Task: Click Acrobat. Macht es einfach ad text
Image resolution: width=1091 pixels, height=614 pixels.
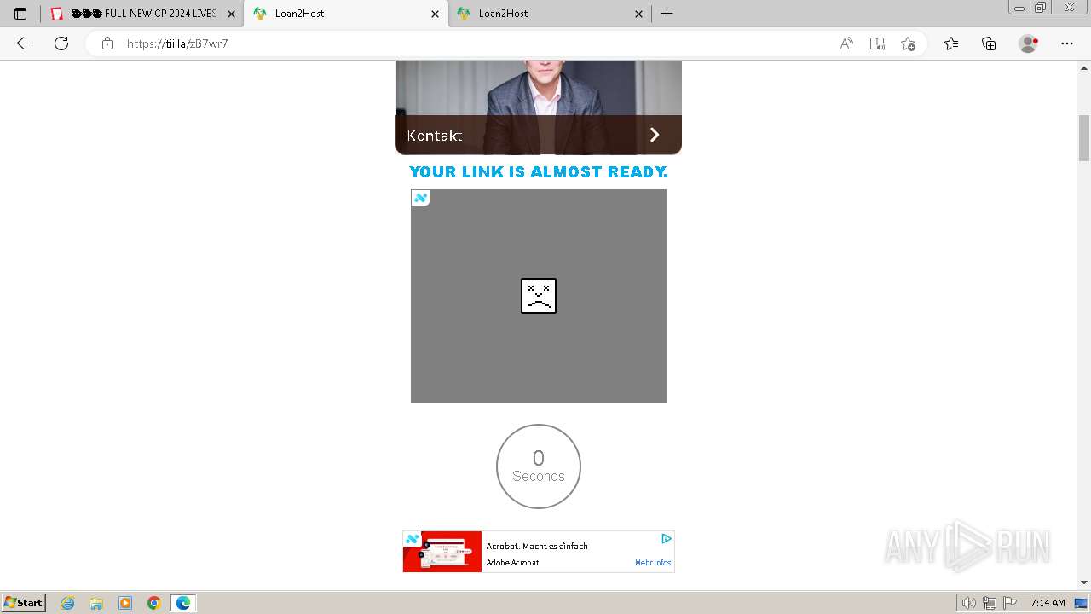Action: tap(537, 546)
